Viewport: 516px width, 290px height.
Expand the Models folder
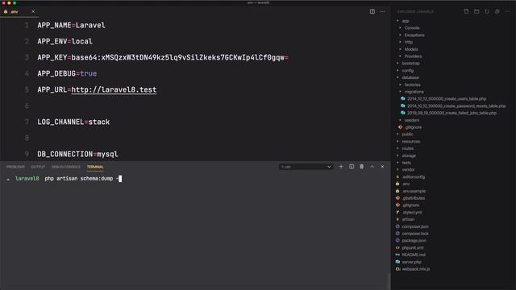point(411,49)
